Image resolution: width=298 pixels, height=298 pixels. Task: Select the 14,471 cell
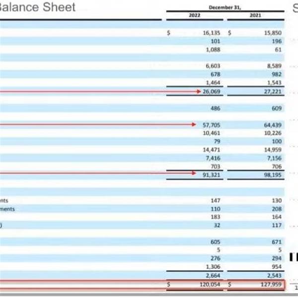(x=212, y=150)
